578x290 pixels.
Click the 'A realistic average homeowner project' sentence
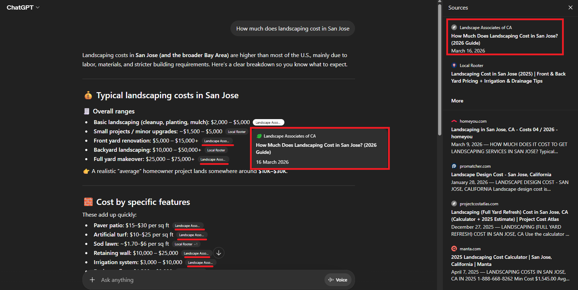[x=185, y=171]
